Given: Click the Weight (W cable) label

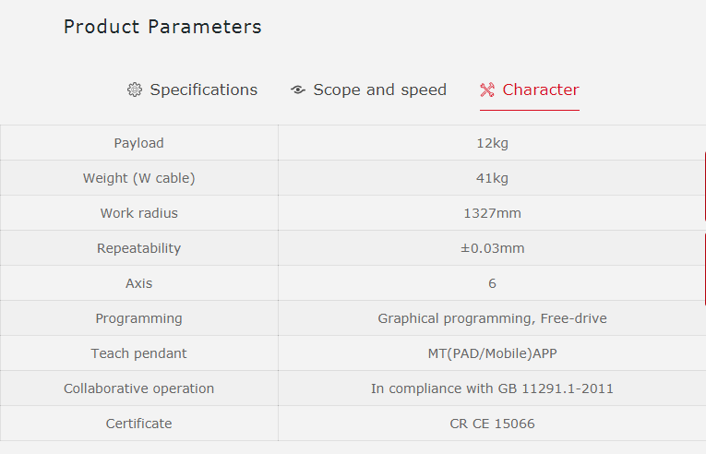Looking at the screenshot, I should click(x=138, y=178).
